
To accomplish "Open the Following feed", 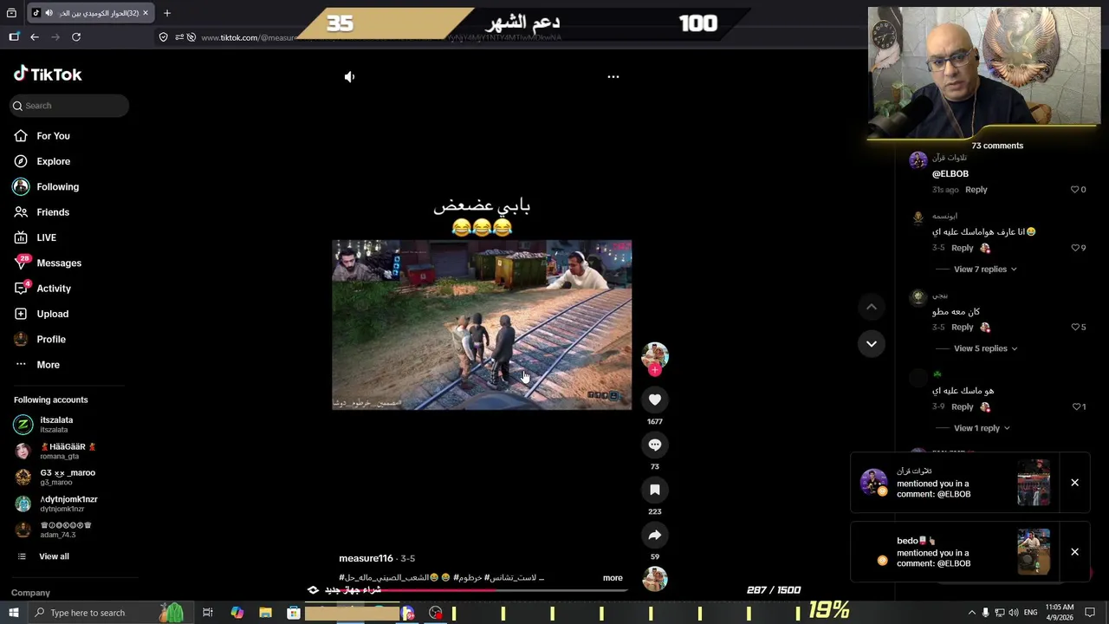I will click(x=57, y=187).
